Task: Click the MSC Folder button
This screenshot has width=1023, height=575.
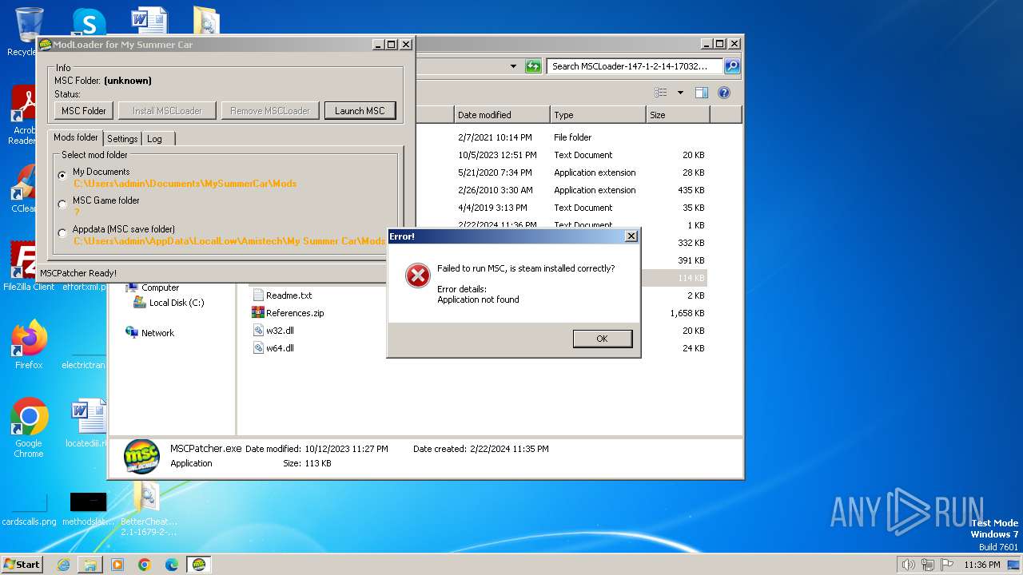Action: tap(84, 111)
